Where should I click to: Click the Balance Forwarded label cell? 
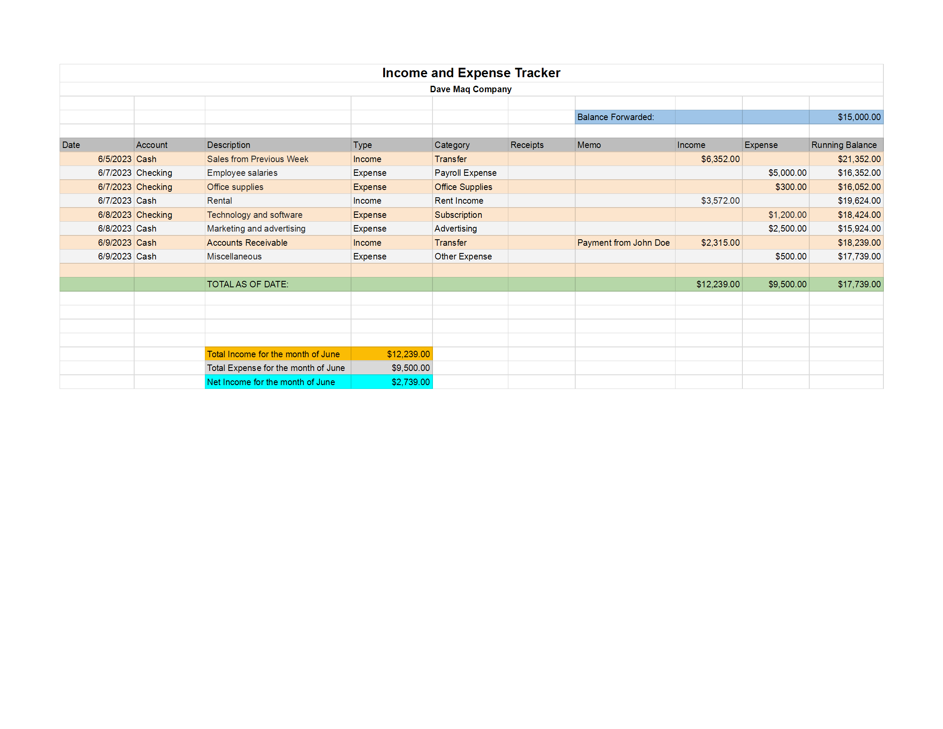point(615,117)
